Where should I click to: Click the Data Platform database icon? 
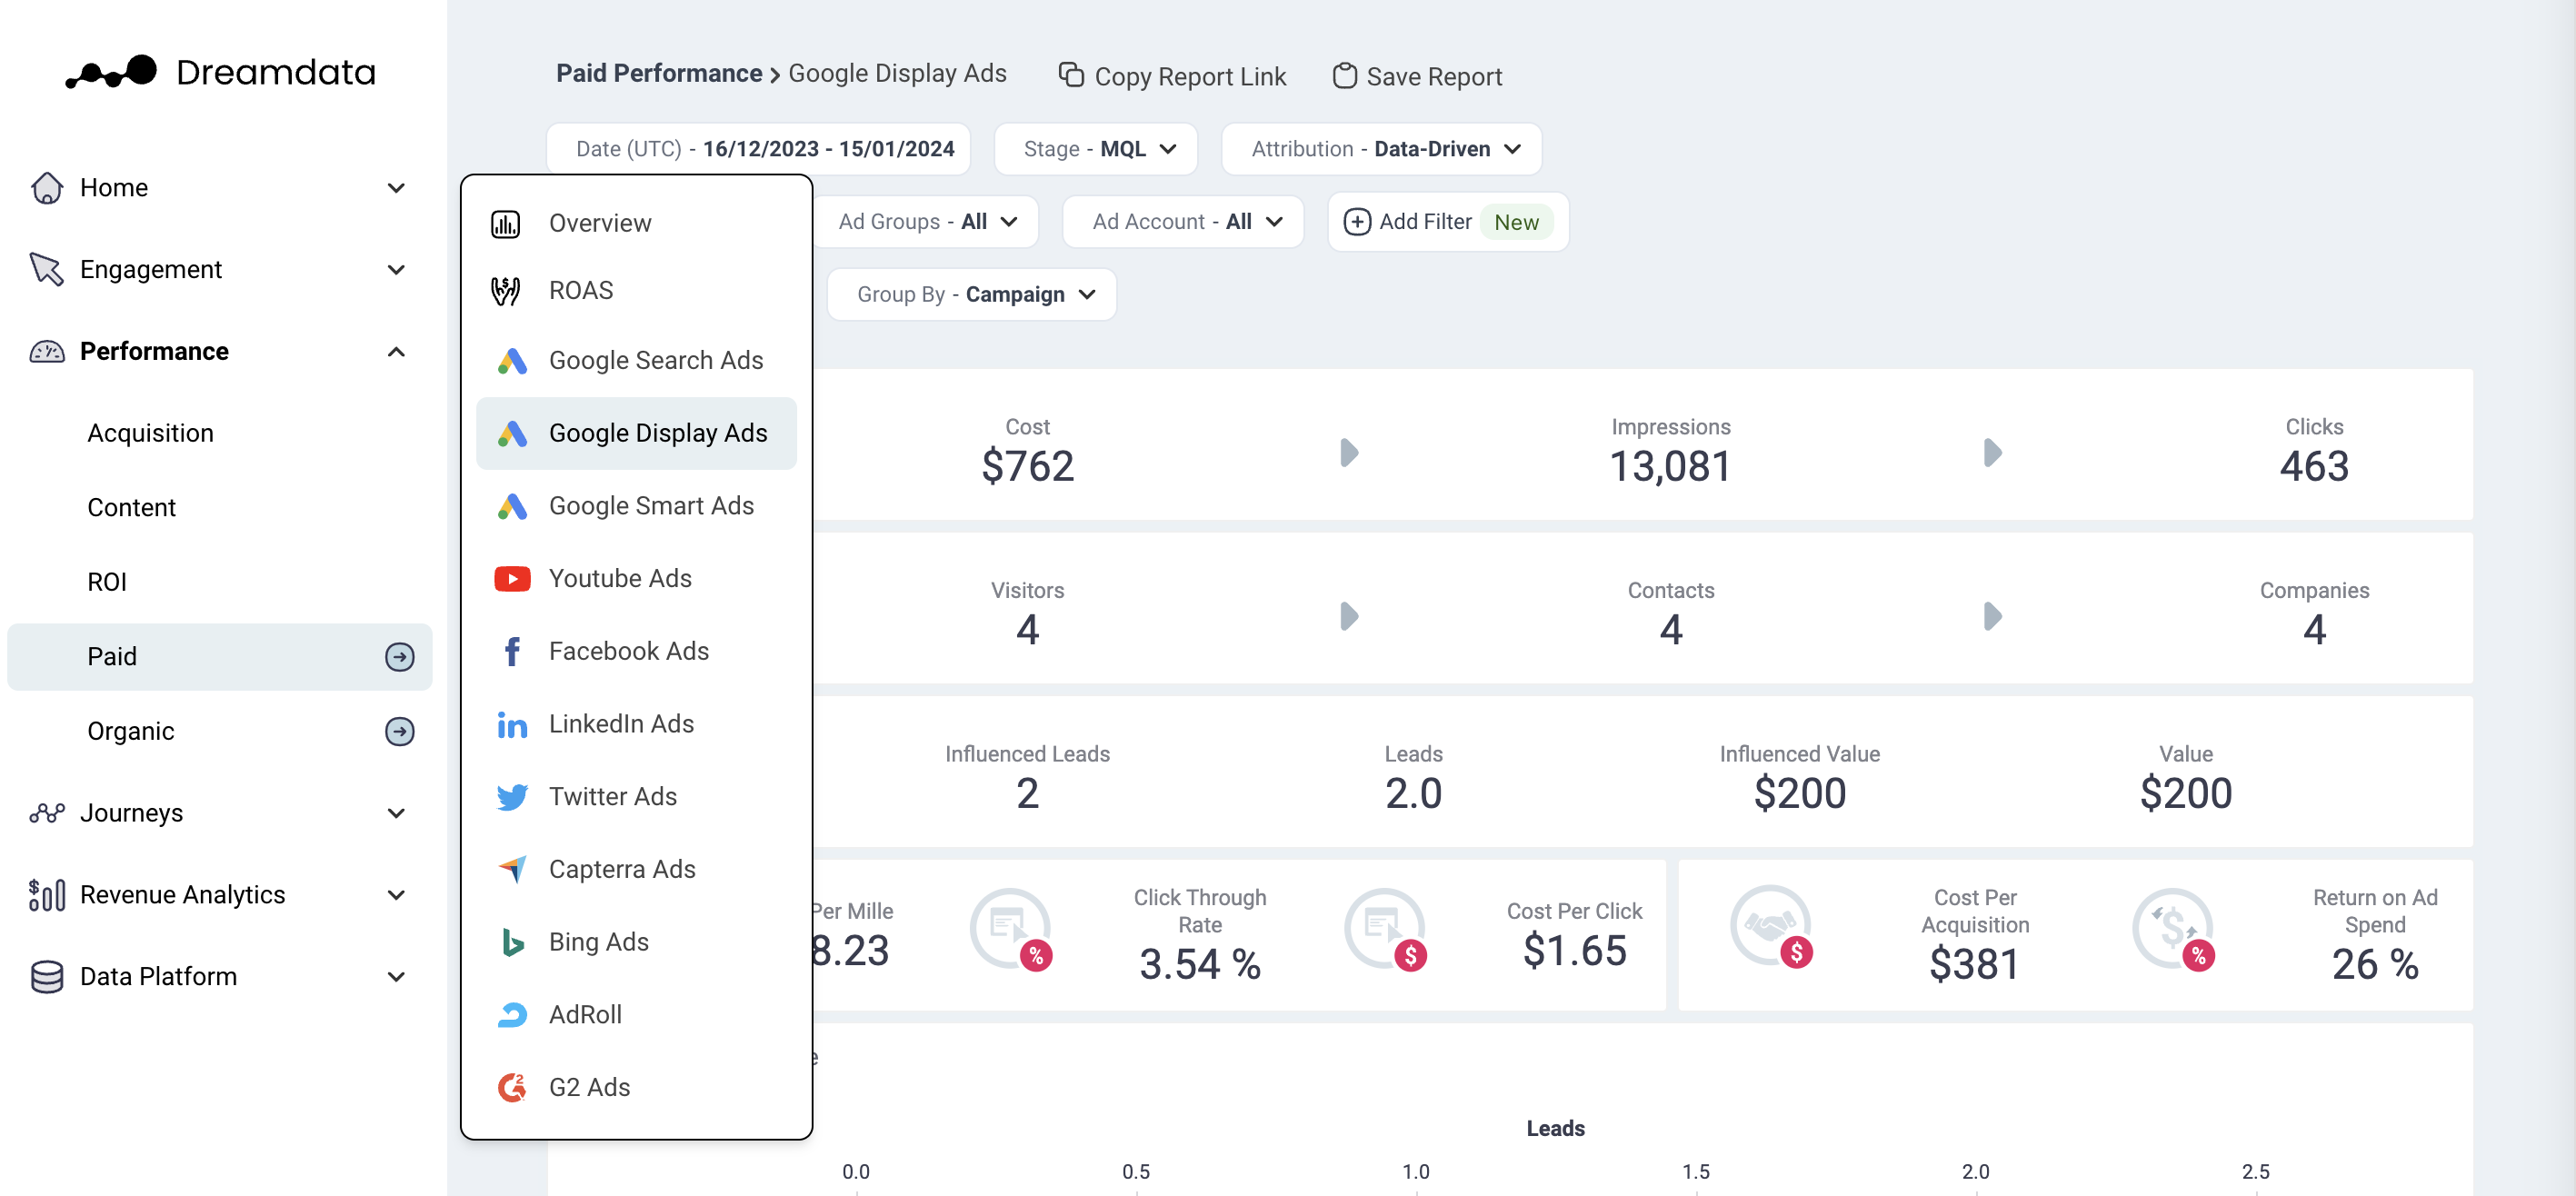pos(47,976)
